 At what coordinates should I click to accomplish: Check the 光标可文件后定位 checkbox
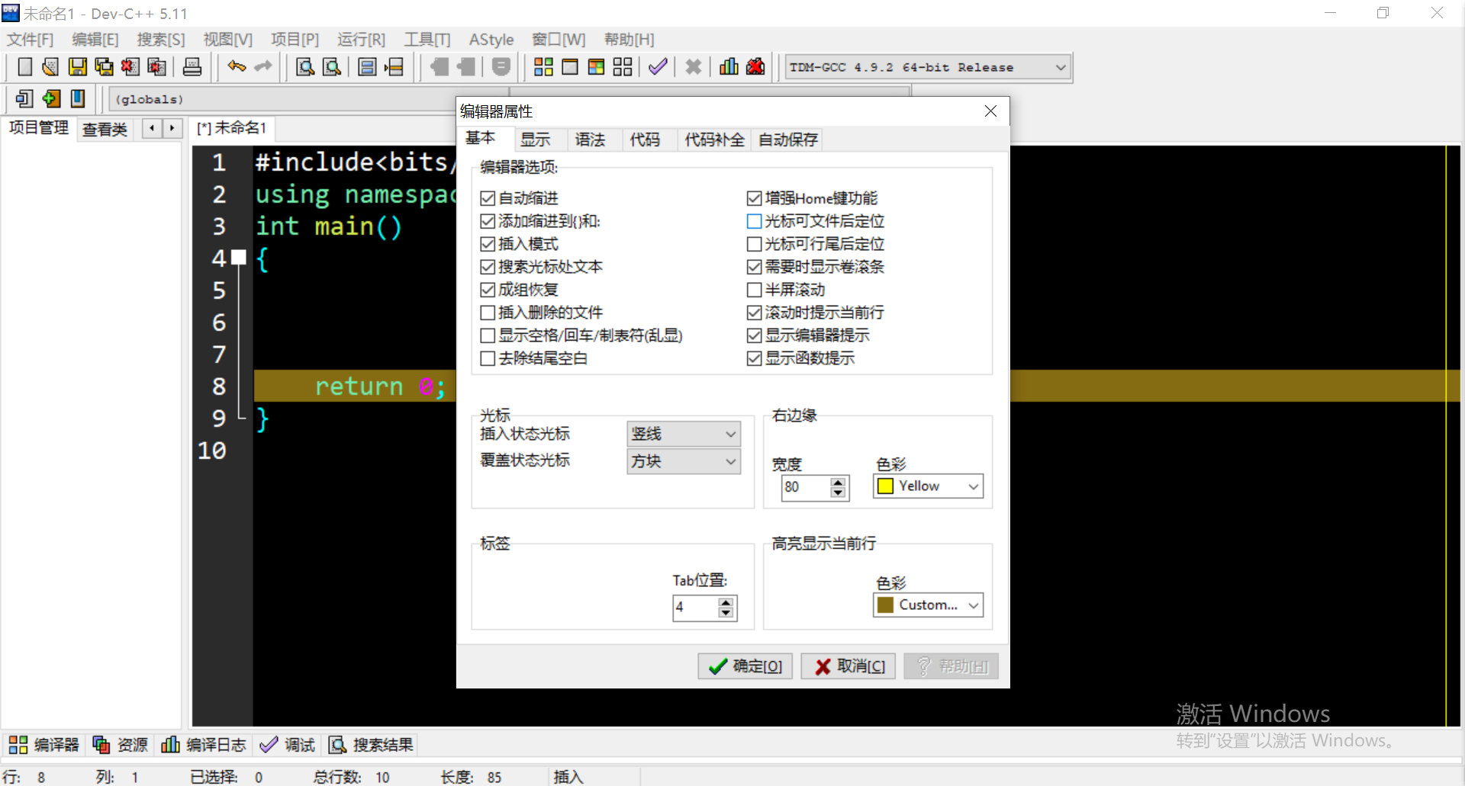click(754, 221)
